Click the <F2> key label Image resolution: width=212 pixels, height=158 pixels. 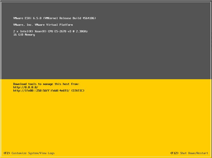(7, 153)
